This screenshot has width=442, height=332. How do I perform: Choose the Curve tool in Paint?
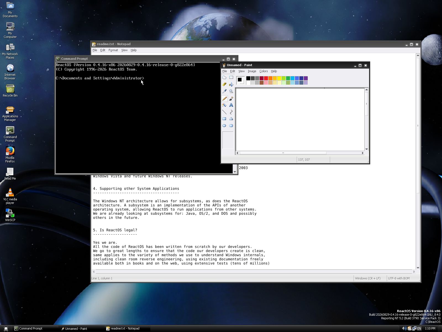(231, 112)
